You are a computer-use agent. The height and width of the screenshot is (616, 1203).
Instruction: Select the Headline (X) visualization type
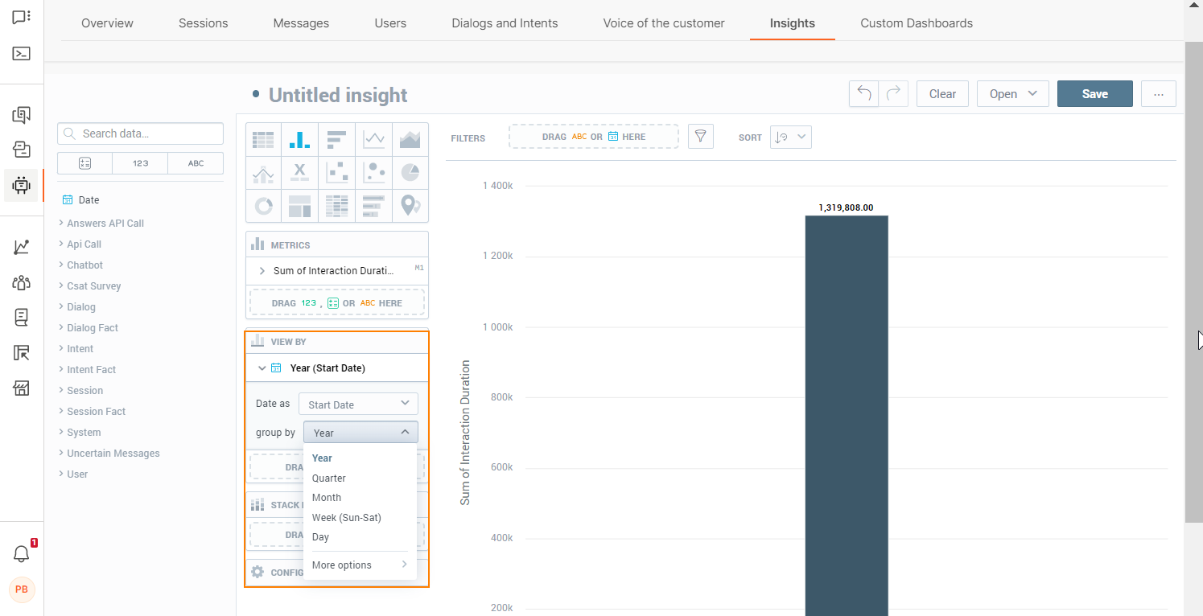[299, 172]
